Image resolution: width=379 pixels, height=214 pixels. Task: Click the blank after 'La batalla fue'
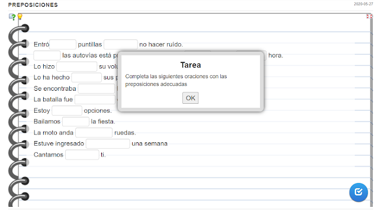(x=95, y=100)
